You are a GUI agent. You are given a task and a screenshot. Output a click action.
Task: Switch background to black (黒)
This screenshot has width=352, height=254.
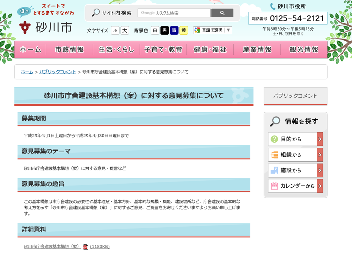pos(165,31)
